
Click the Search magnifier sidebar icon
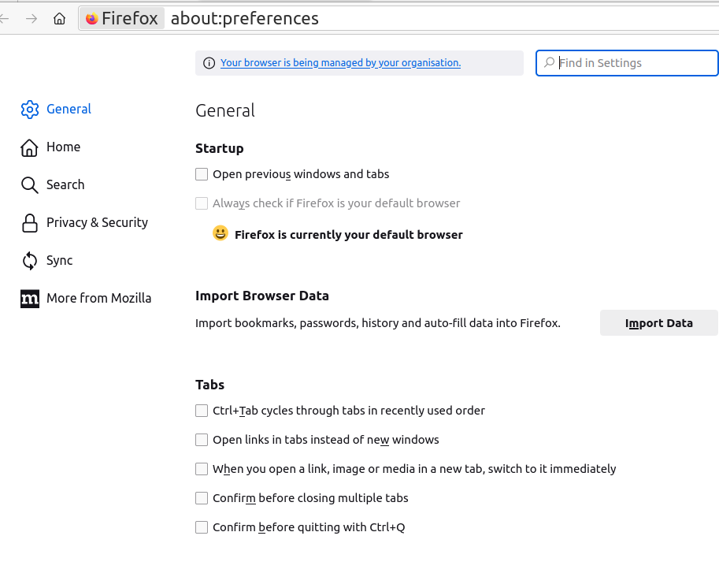[x=30, y=185]
